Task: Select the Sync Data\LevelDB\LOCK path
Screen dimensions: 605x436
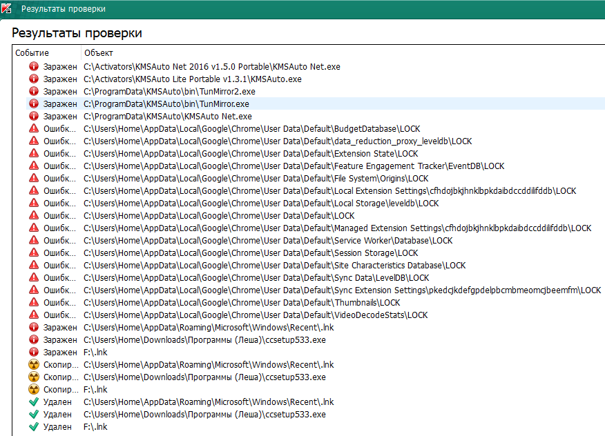Action: pyautogui.click(x=256, y=278)
